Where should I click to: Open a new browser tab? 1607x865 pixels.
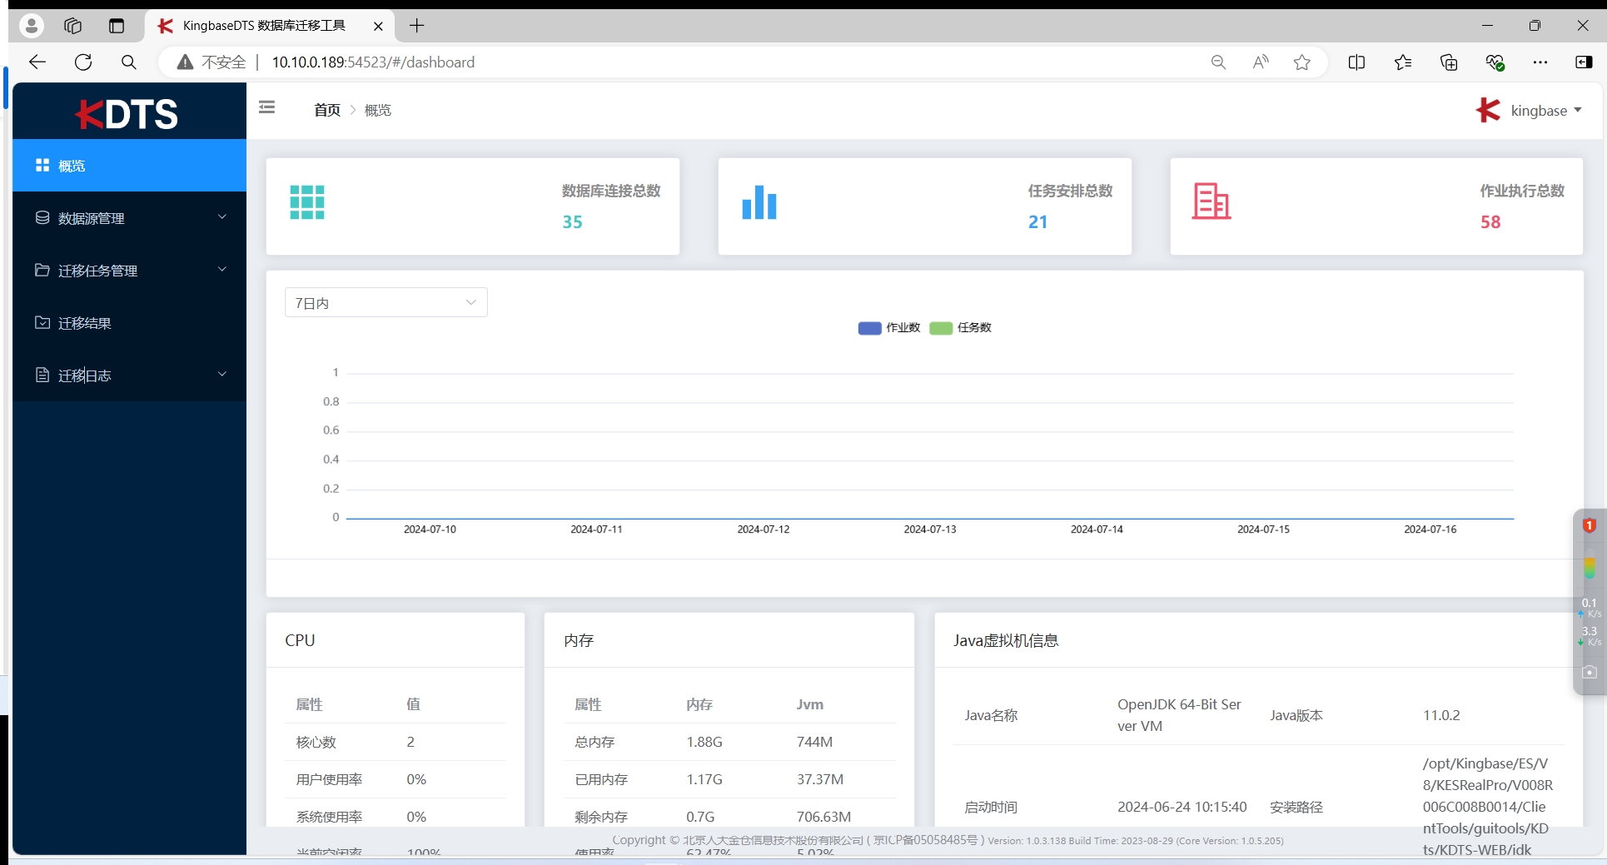pos(417,26)
